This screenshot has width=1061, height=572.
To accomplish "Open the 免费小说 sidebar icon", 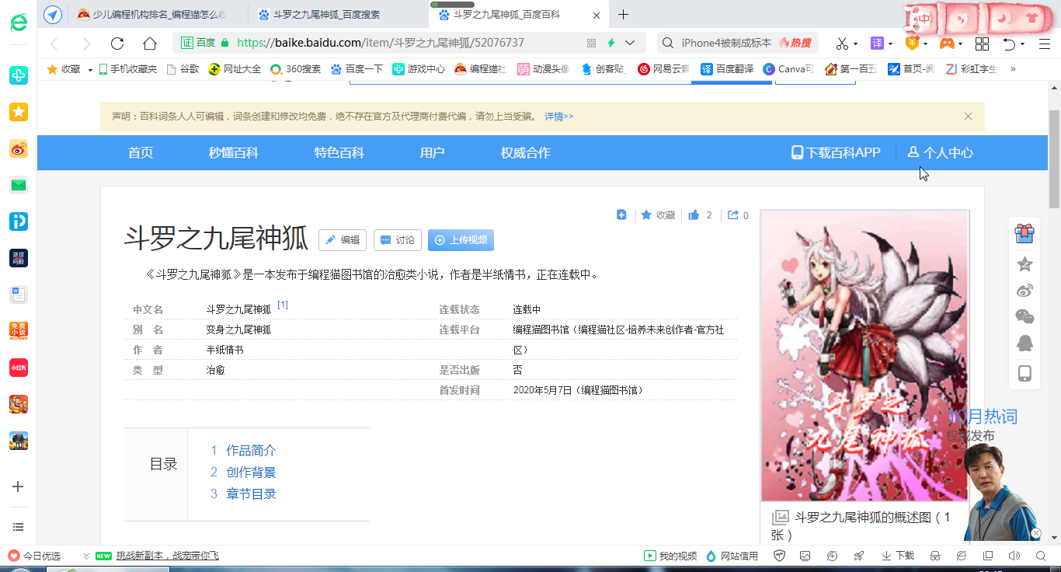I will click(19, 331).
